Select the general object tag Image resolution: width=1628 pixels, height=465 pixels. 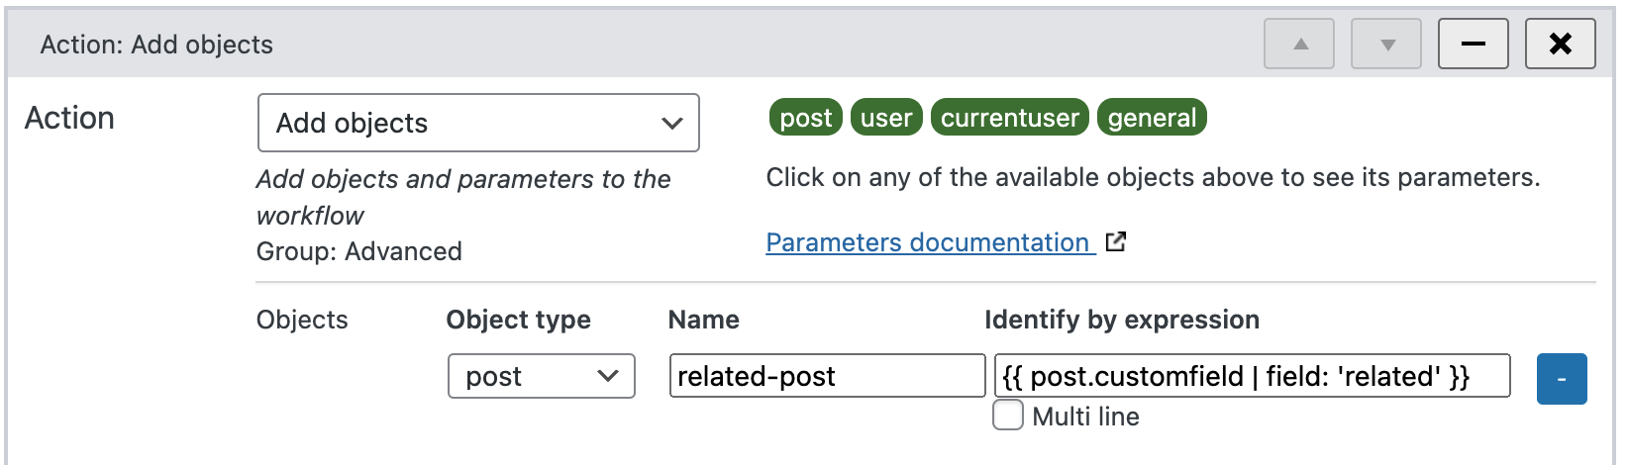(x=1152, y=118)
